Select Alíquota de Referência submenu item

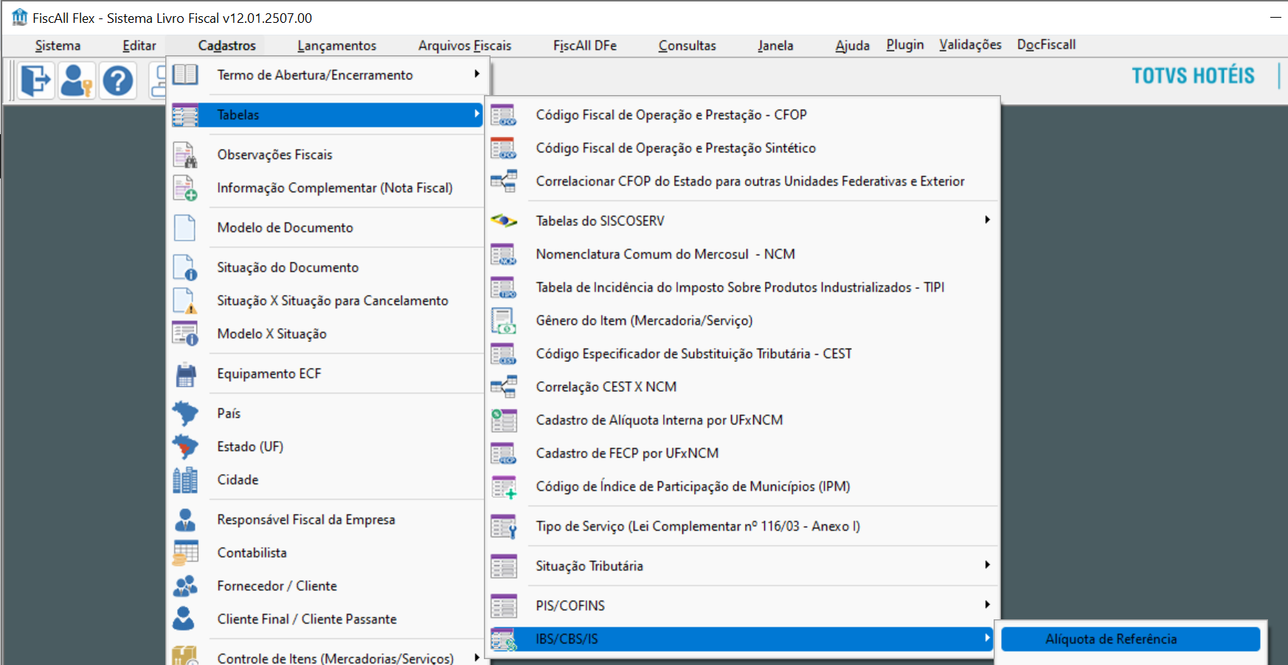pos(1131,639)
